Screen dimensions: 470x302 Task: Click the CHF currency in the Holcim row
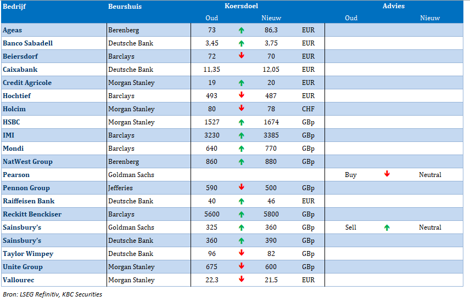308,109
